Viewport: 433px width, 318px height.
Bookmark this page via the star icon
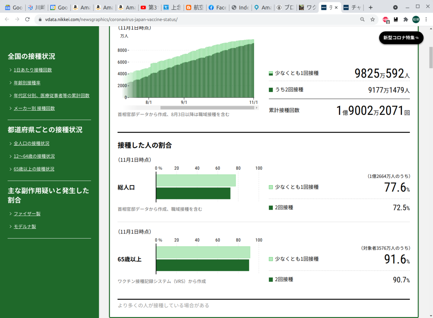pyautogui.click(x=372, y=19)
